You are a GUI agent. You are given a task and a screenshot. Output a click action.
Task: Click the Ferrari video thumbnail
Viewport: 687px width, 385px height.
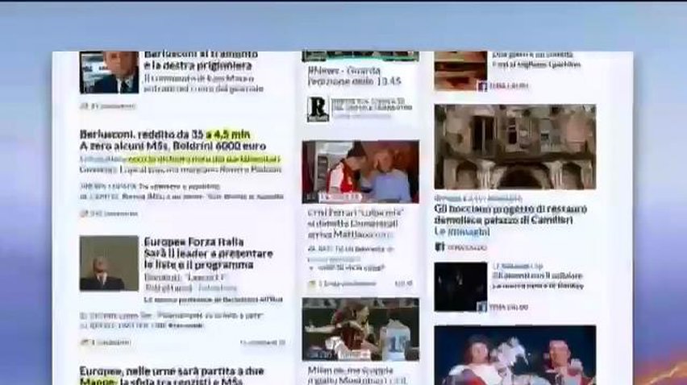point(360,172)
